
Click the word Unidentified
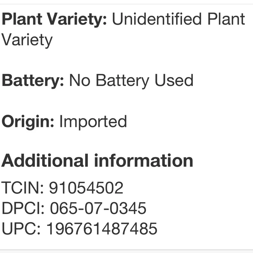157,19
